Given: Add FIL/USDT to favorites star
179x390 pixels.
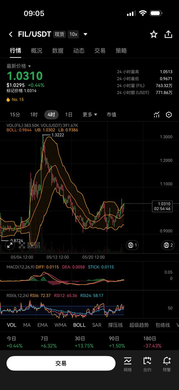Looking at the screenshot, I should [154, 34].
